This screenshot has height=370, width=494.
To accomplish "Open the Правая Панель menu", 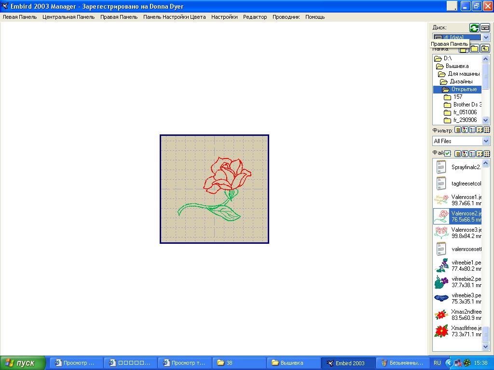I will (119, 17).
